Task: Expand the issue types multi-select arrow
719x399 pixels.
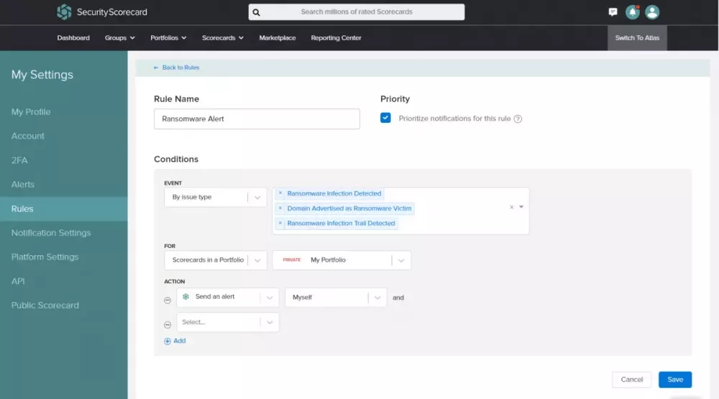Action: click(x=521, y=207)
